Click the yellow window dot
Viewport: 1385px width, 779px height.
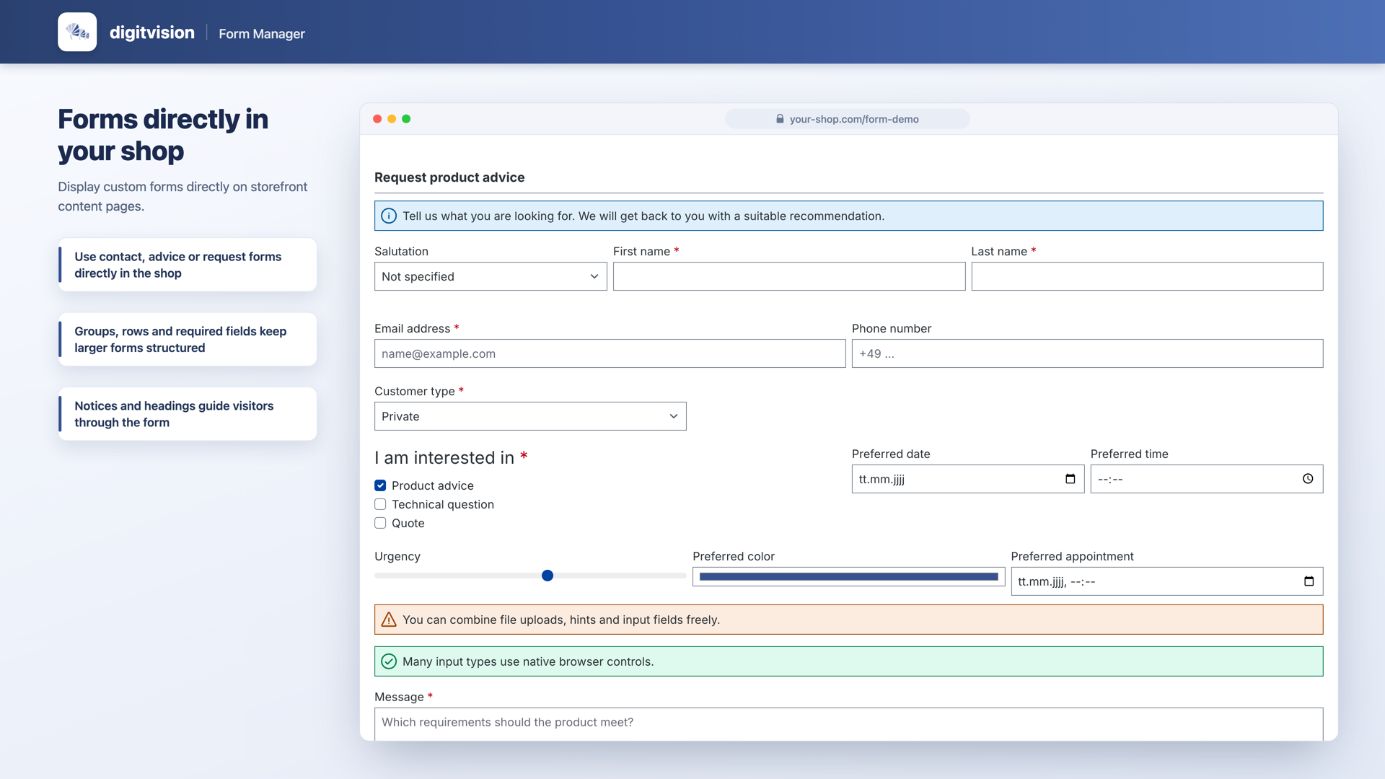click(392, 119)
